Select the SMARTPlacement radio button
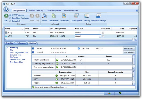Screen dimensions: 142x99 10,15
